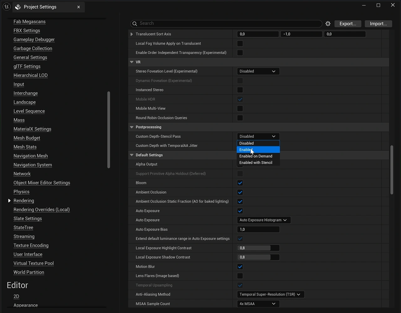This screenshot has width=401, height=313.
Task: Select Enabled with Stencil option
Action: pyautogui.click(x=258, y=162)
